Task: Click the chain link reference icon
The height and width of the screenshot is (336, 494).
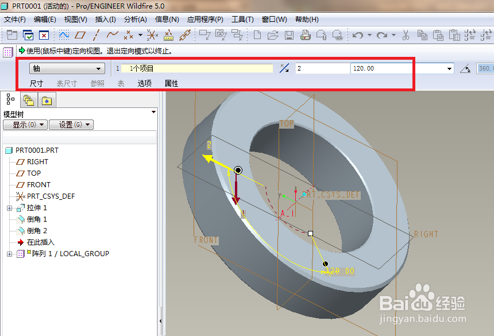Action: 185,35
